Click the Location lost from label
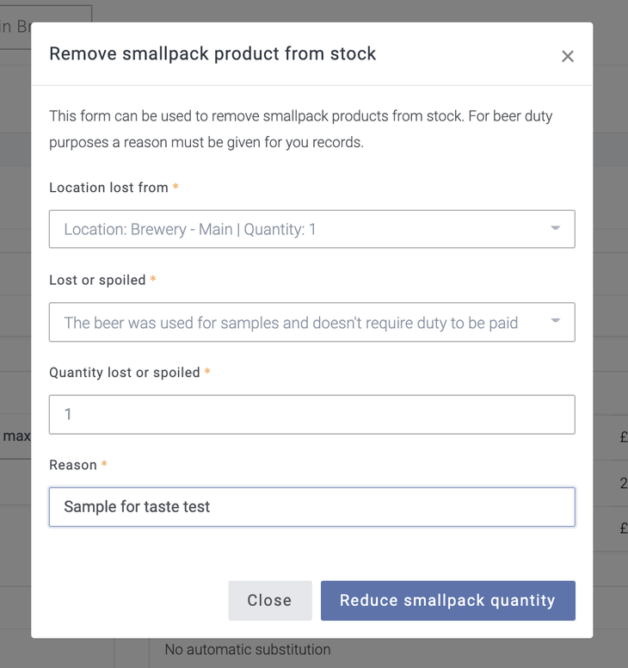The width and height of the screenshot is (628, 668). (x=108, y=188)
